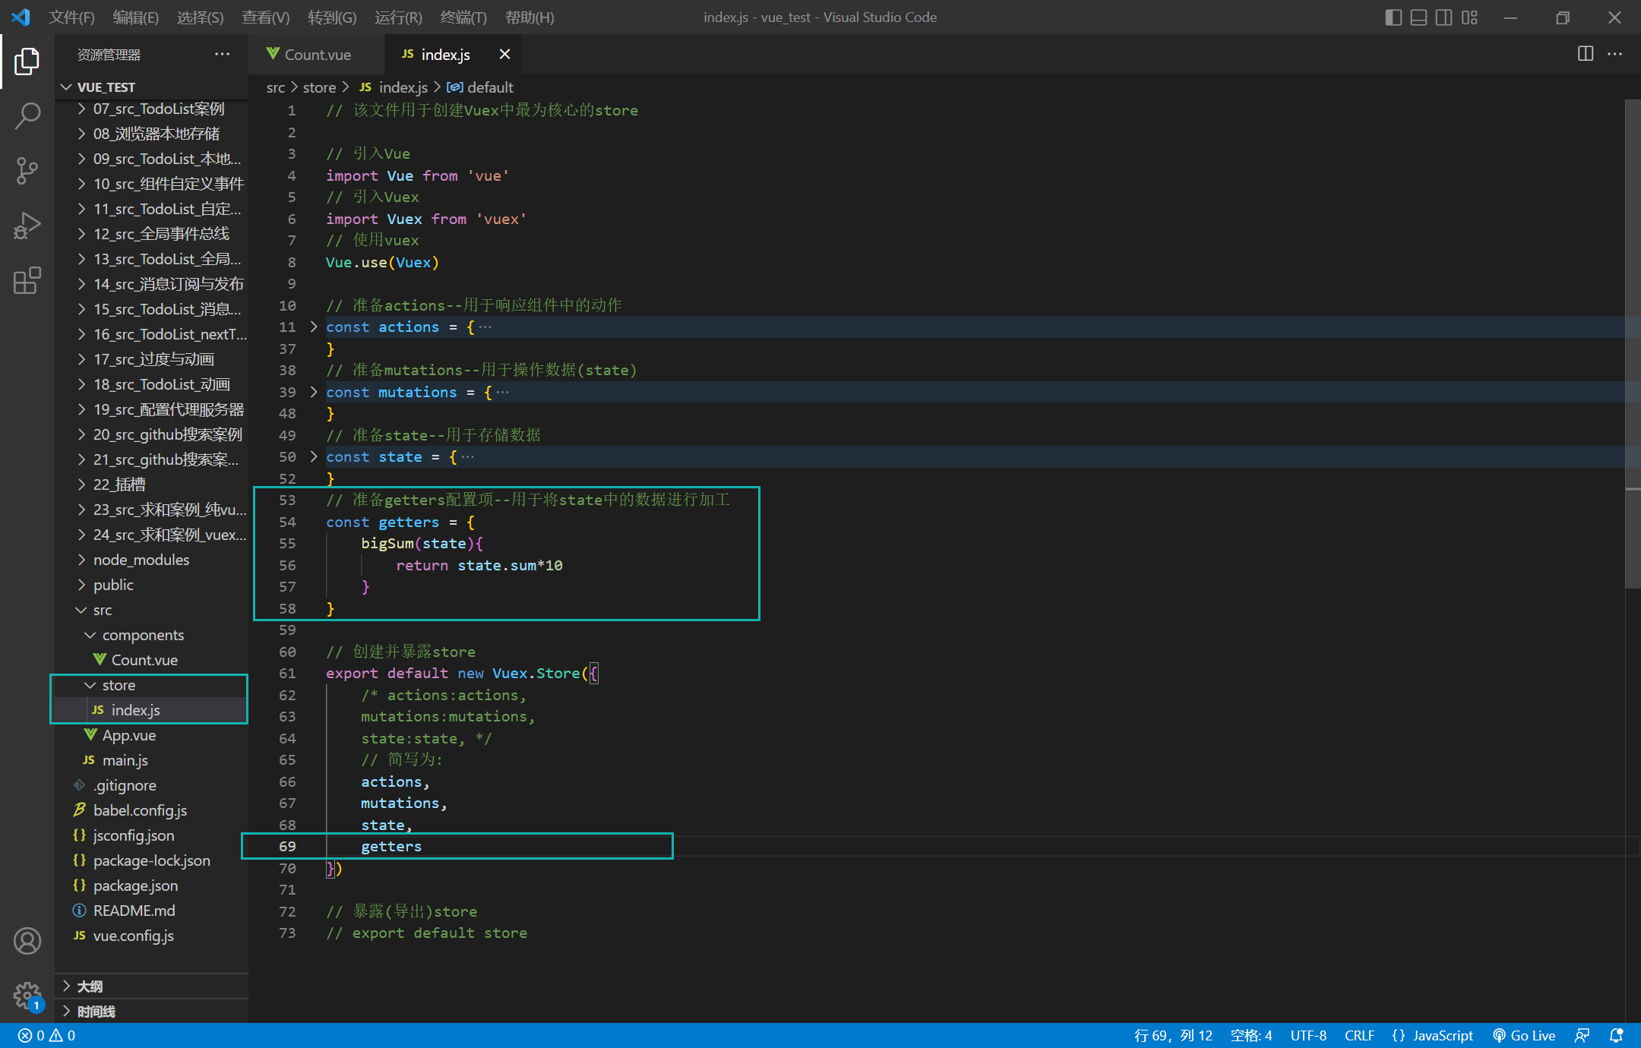Open the Source Control view icon
Image resolution: width=1641 pixels, height=1048 pixels.
tap(27, 171)
